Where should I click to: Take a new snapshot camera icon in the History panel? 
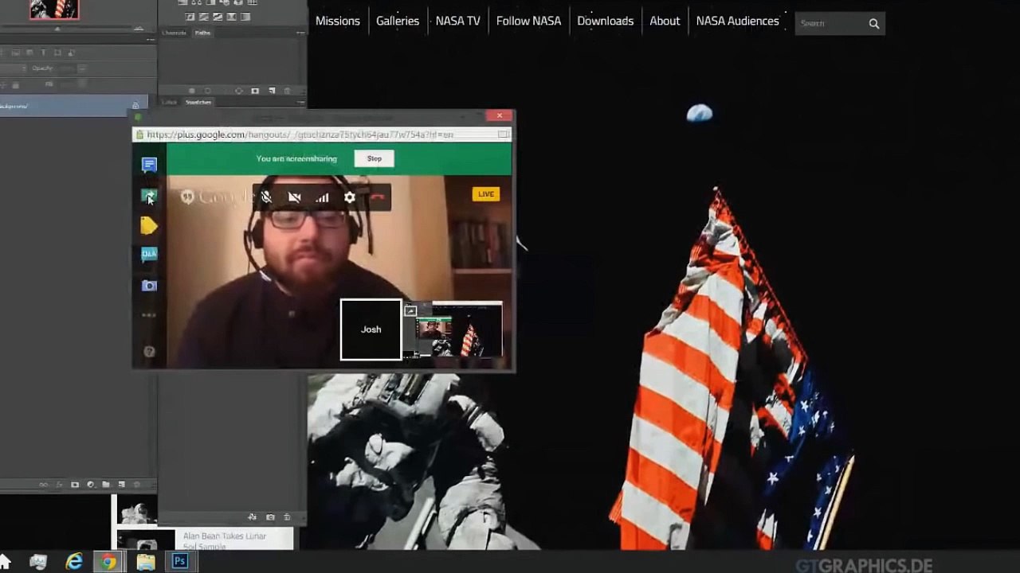[270, 517]
